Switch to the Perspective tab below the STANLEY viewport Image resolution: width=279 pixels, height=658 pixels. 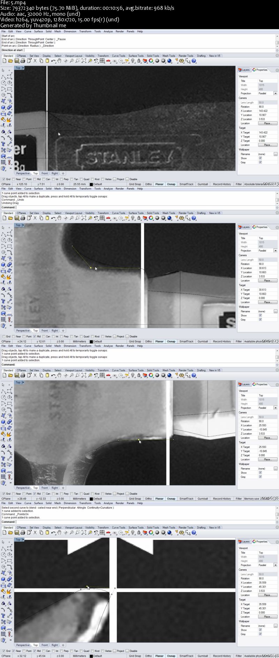coord(23,173)
